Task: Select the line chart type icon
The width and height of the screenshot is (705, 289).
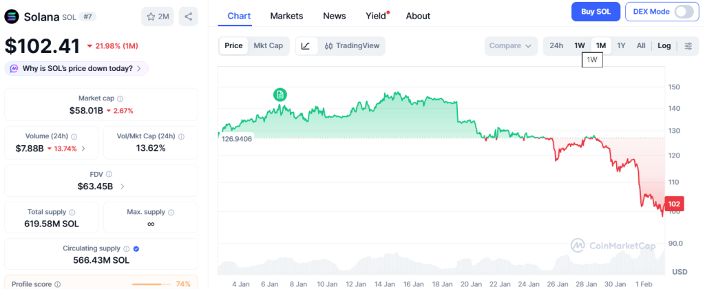Action: (x=306, y=46)
